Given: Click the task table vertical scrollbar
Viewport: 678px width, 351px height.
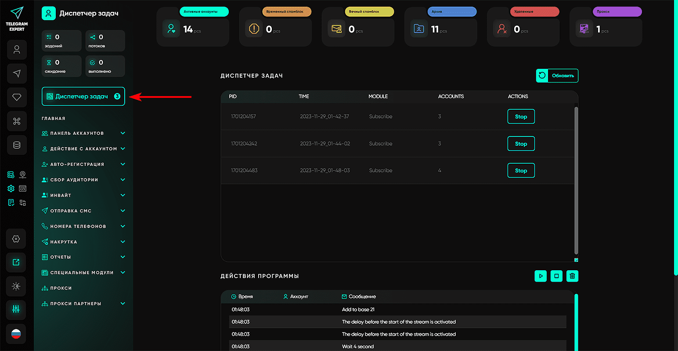Looking at the screenshot, I should click(x=576, y=180).
